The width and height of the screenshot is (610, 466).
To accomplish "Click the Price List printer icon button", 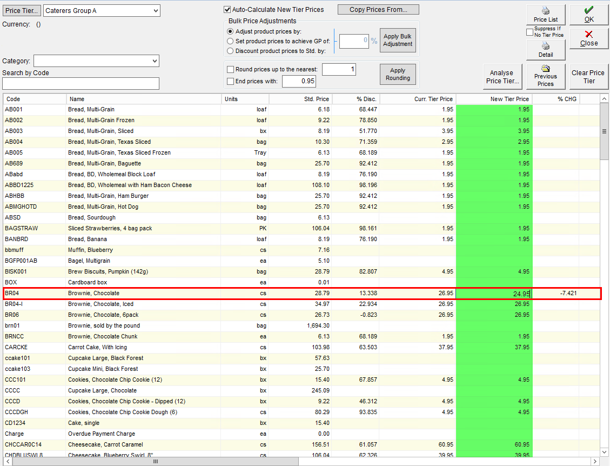I will [x=545, y=15].
